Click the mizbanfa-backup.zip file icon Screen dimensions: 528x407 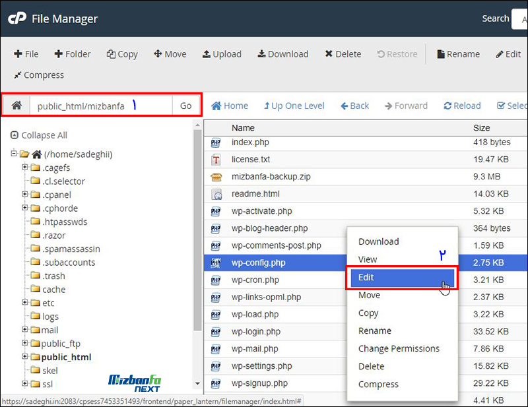tap(216, 177)
